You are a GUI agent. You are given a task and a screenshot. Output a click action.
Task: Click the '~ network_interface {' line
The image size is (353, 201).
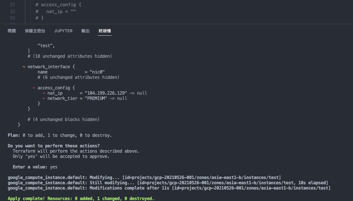49,67
